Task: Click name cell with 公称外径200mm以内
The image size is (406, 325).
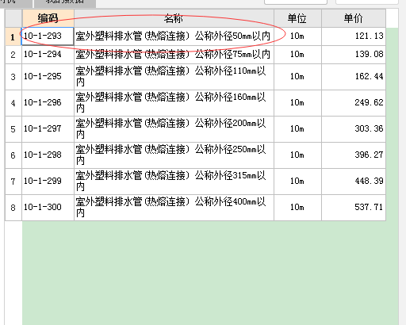Action: coord(174,129)
